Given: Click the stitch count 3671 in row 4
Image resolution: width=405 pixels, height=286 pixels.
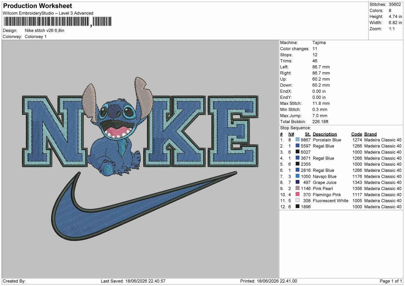Looking at the screenshot, I should 306,158.
